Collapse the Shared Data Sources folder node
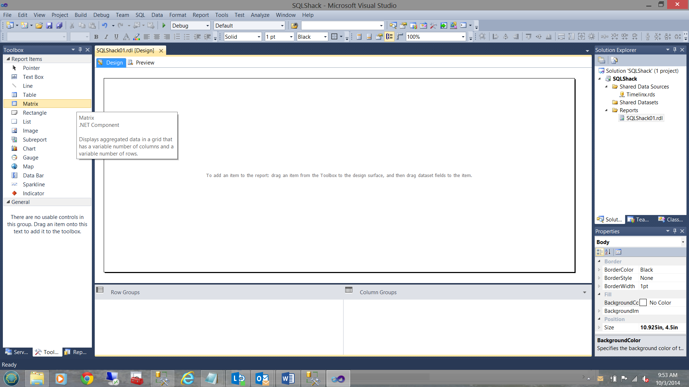This screenshot has width=689, height=387. tap(606, 86)
